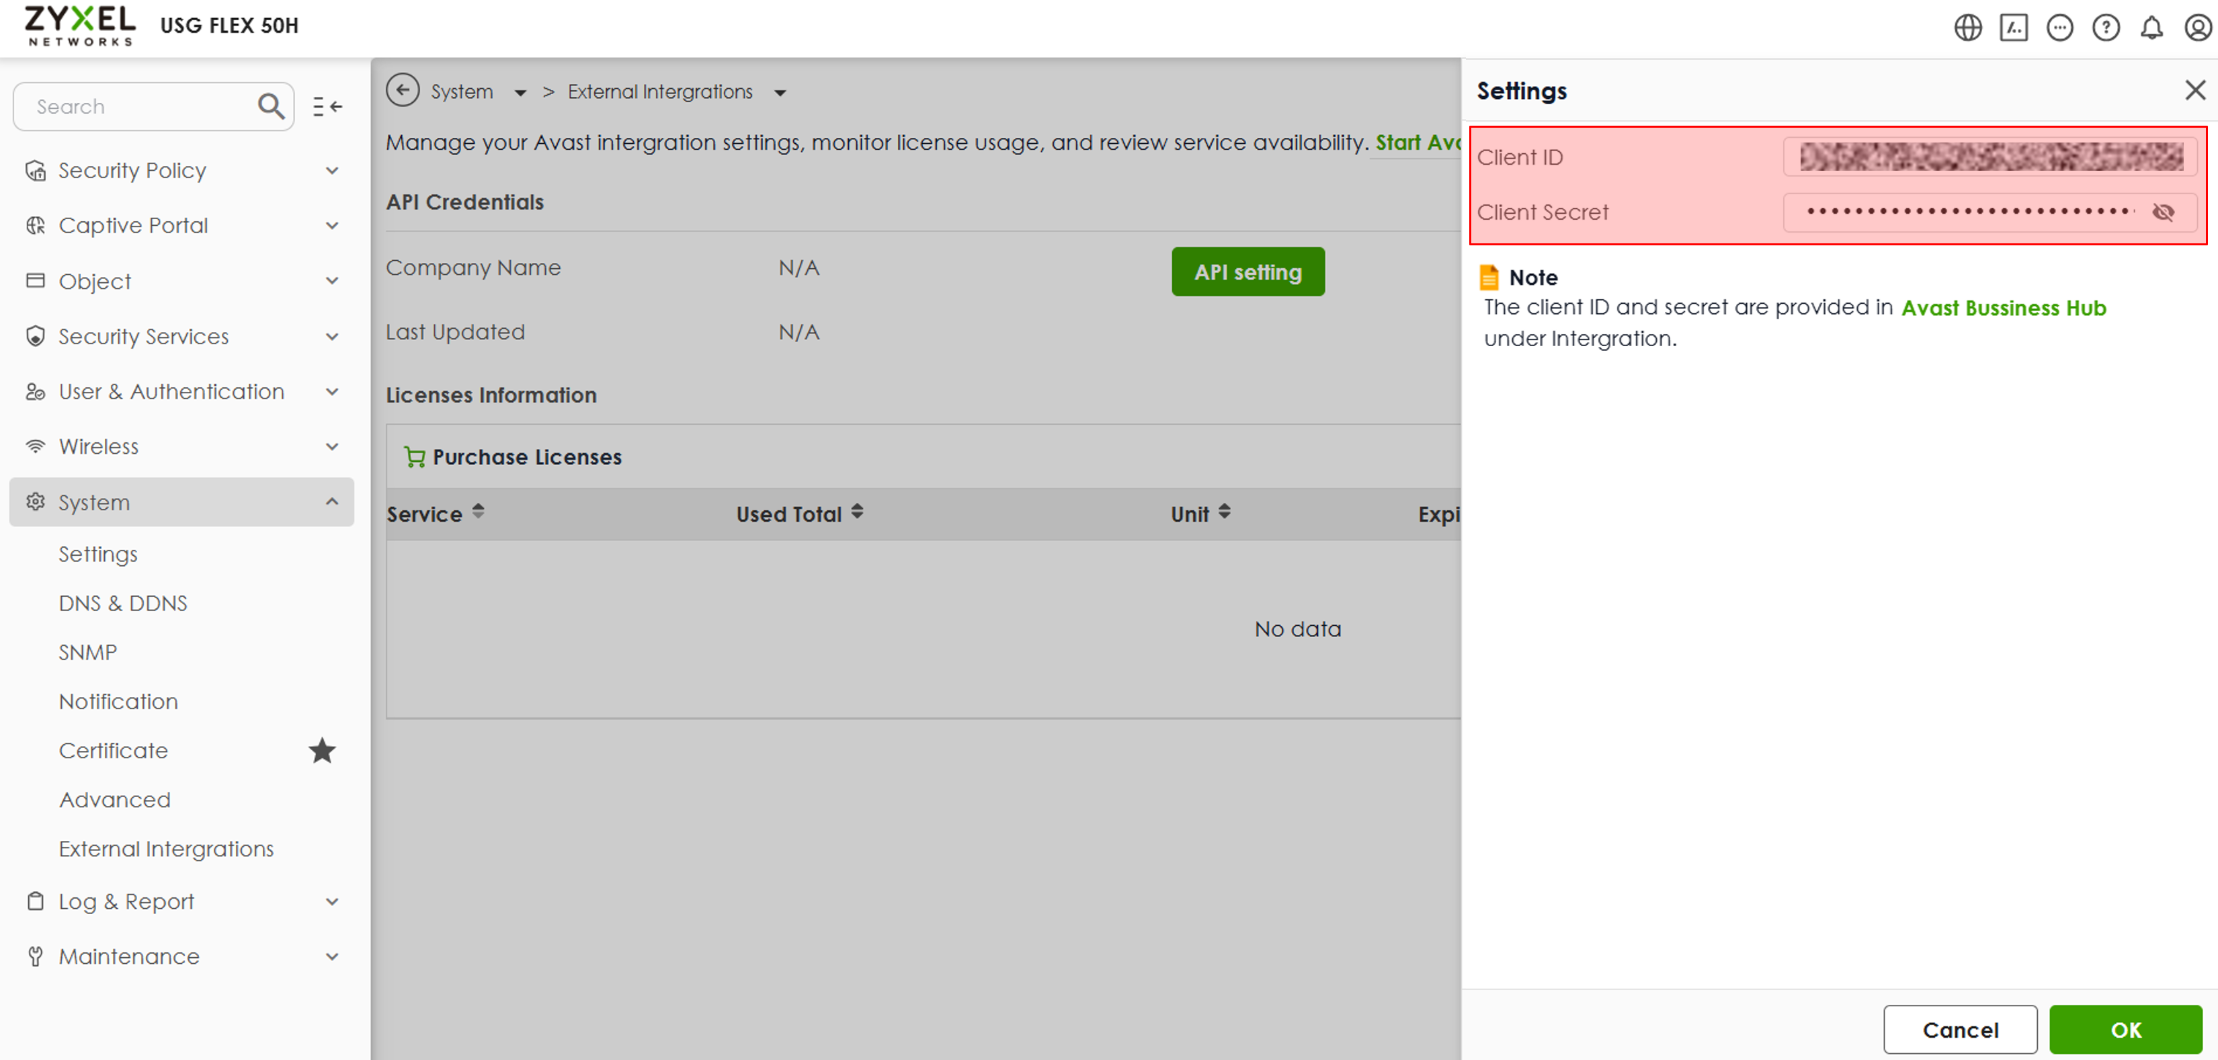
Task: Click the API setting button
Action: [1247, 272]
